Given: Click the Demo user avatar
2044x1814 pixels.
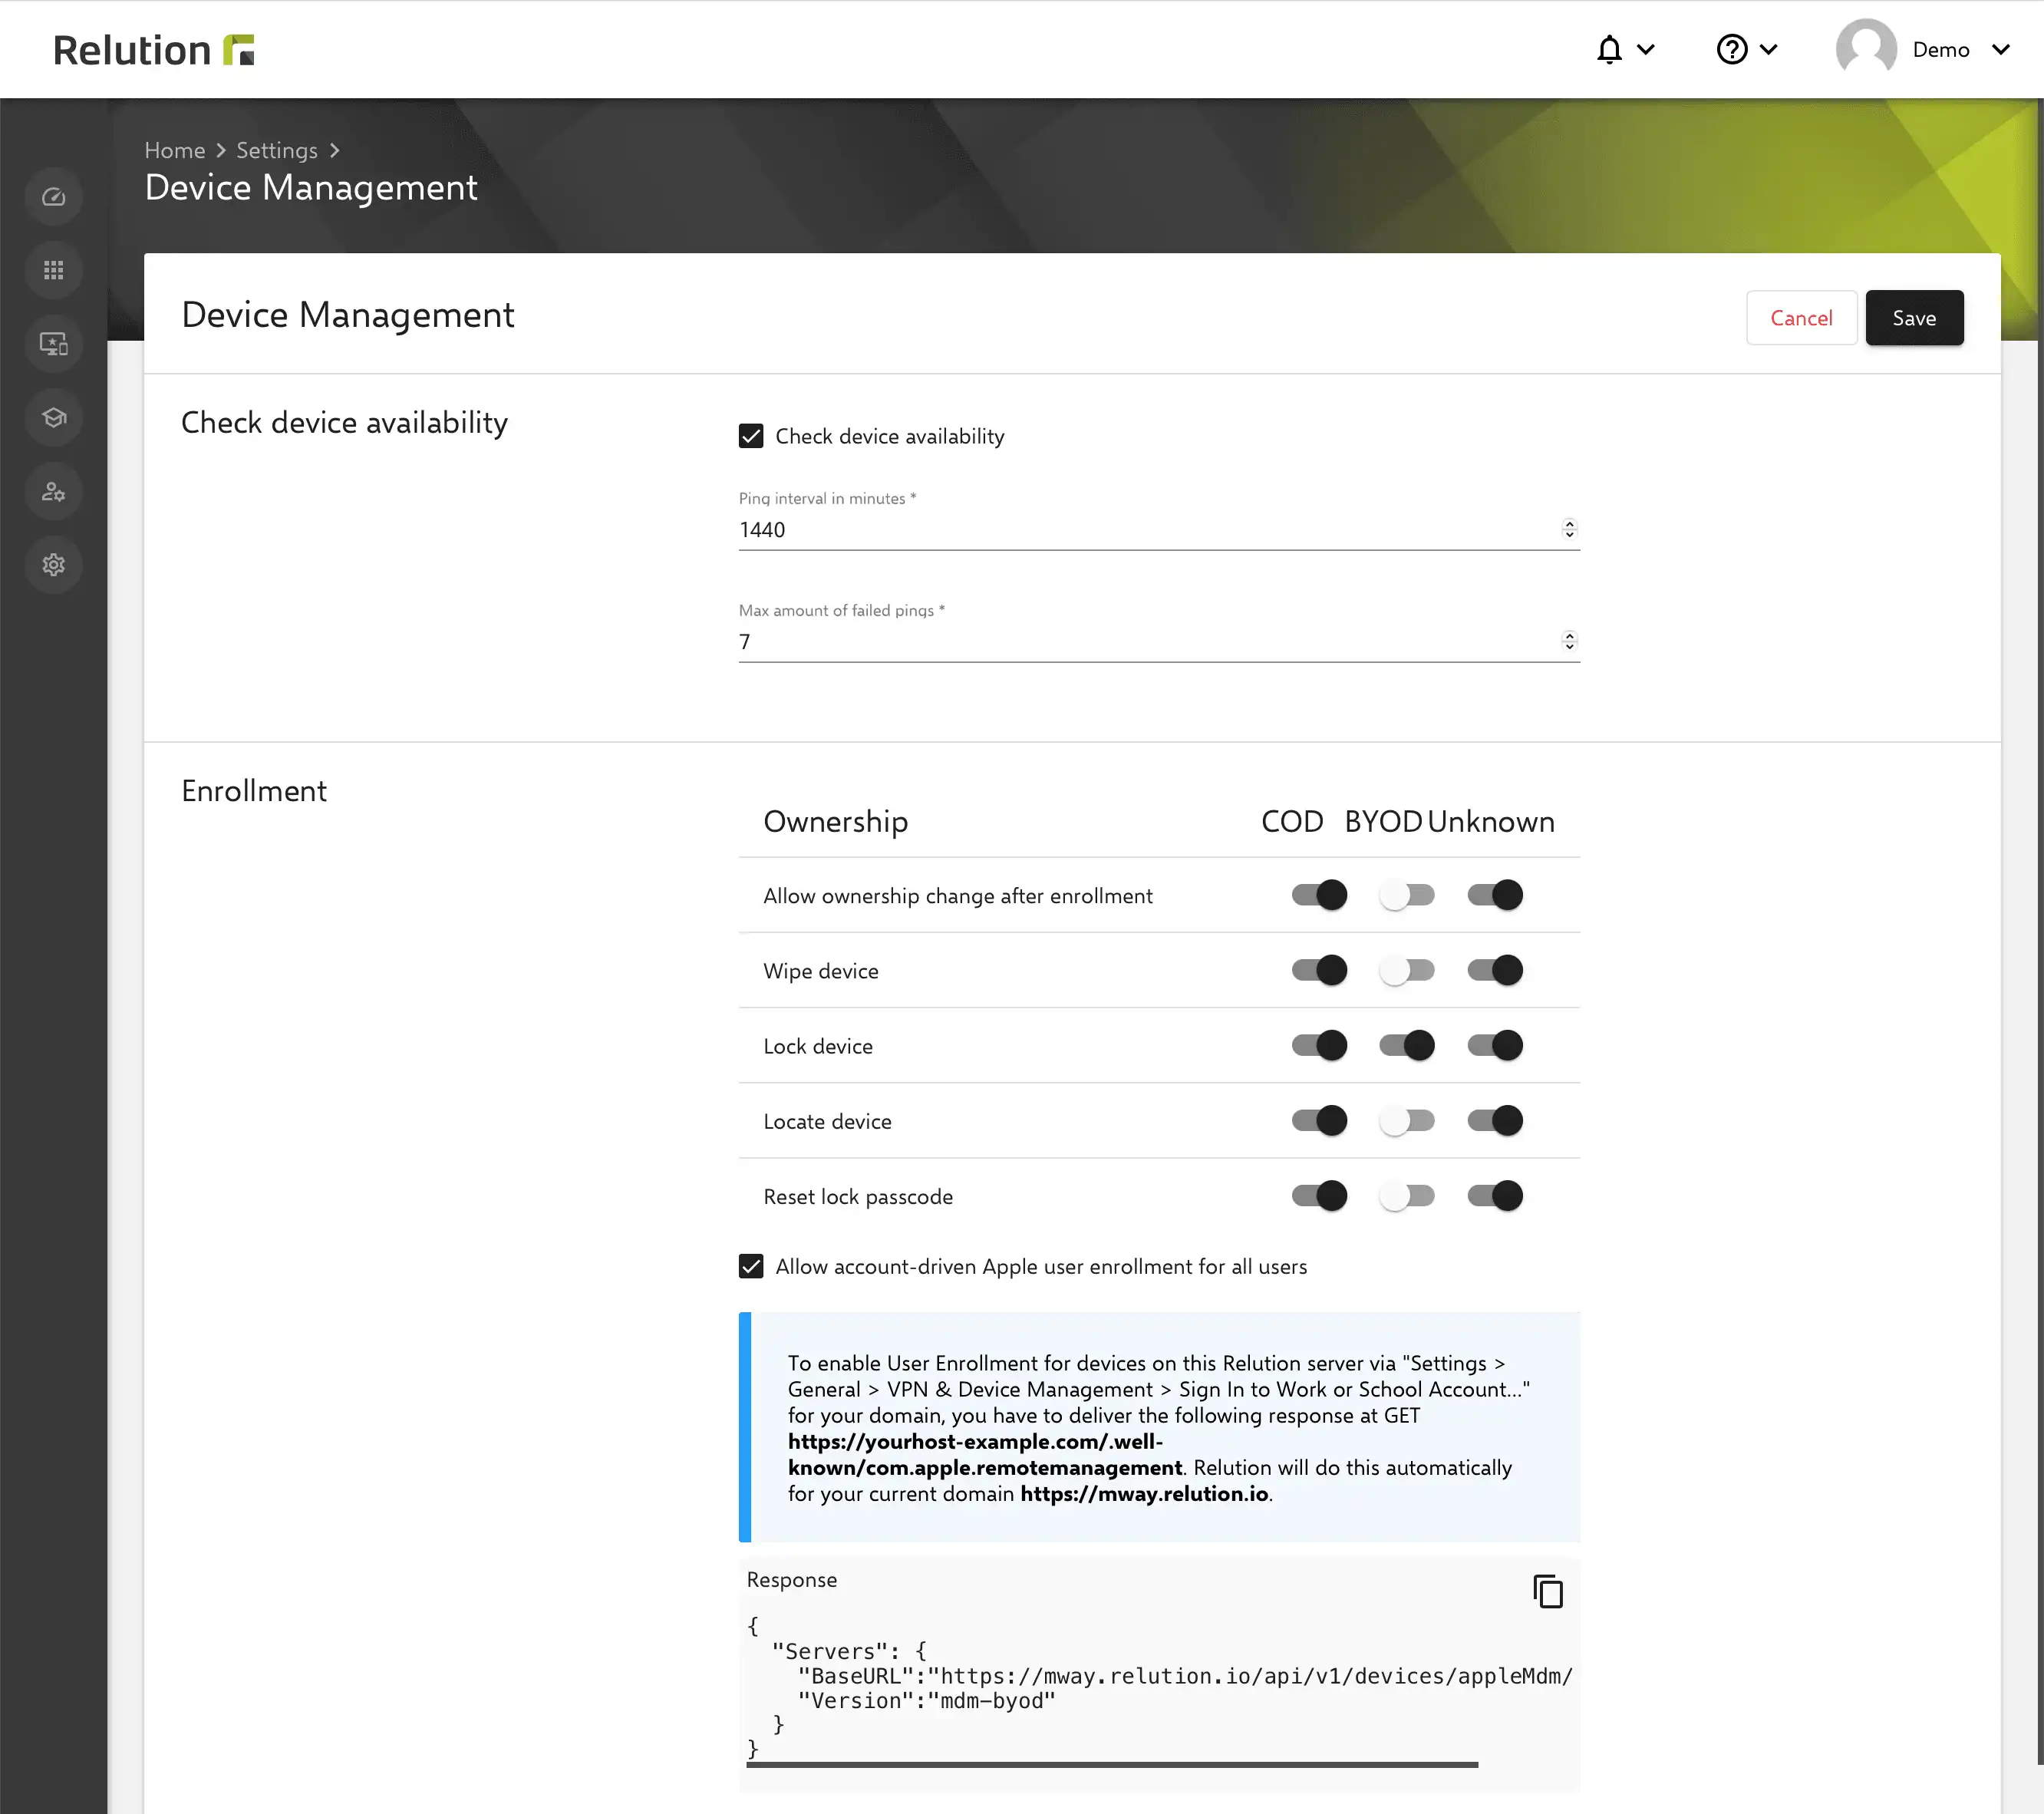Looking at the screenshot, I should click(1866, 48).
